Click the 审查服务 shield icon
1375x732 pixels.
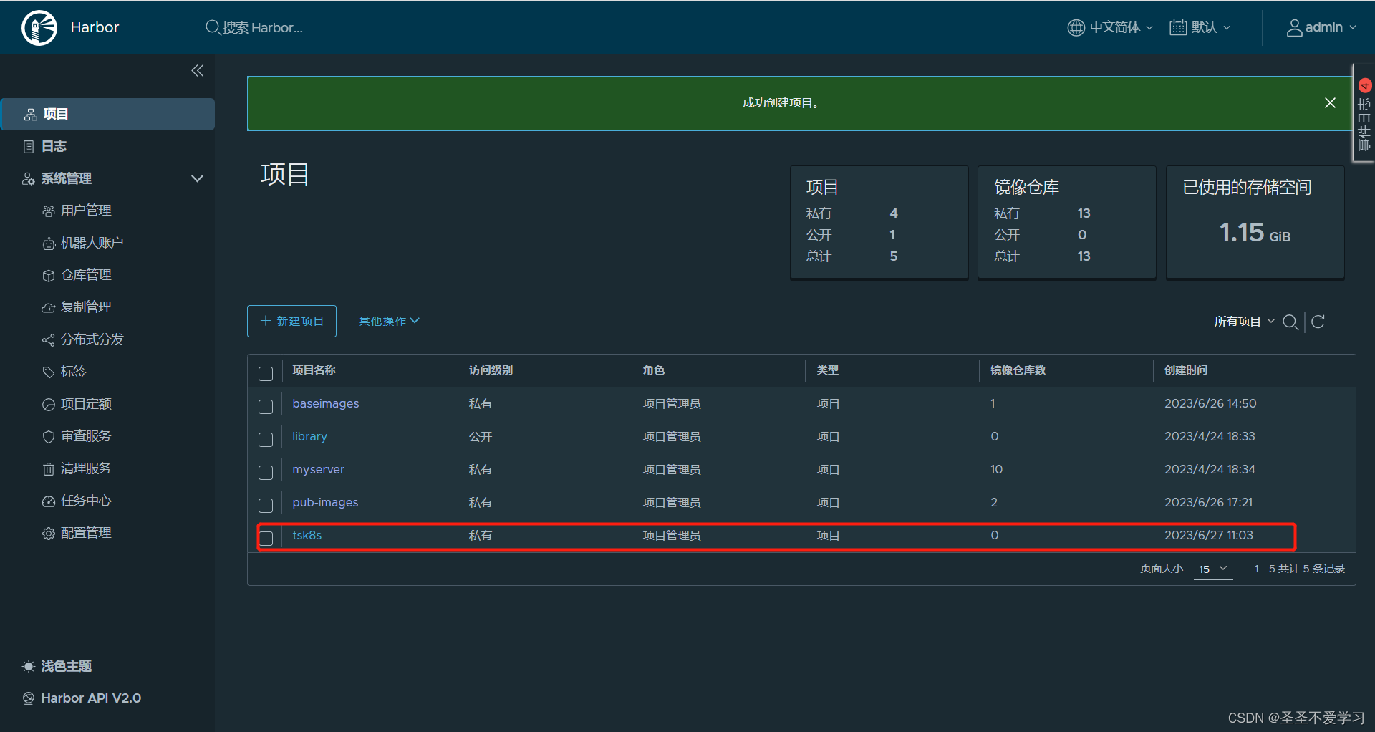pos(48,437)
